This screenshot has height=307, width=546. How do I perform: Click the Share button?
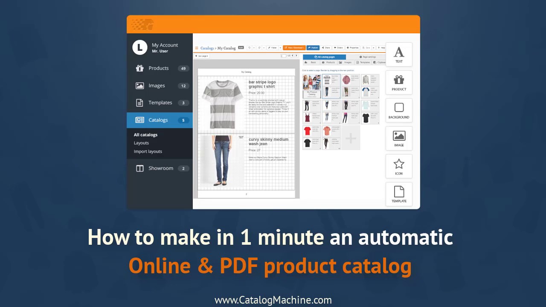326,48
